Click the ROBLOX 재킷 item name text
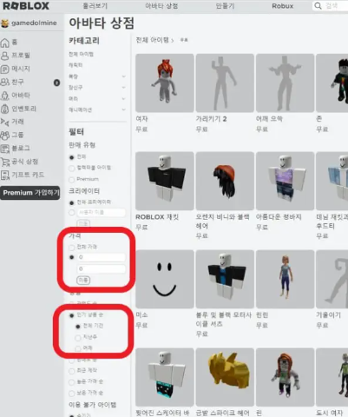The image size is (348, 417). [x=157, y=217]
